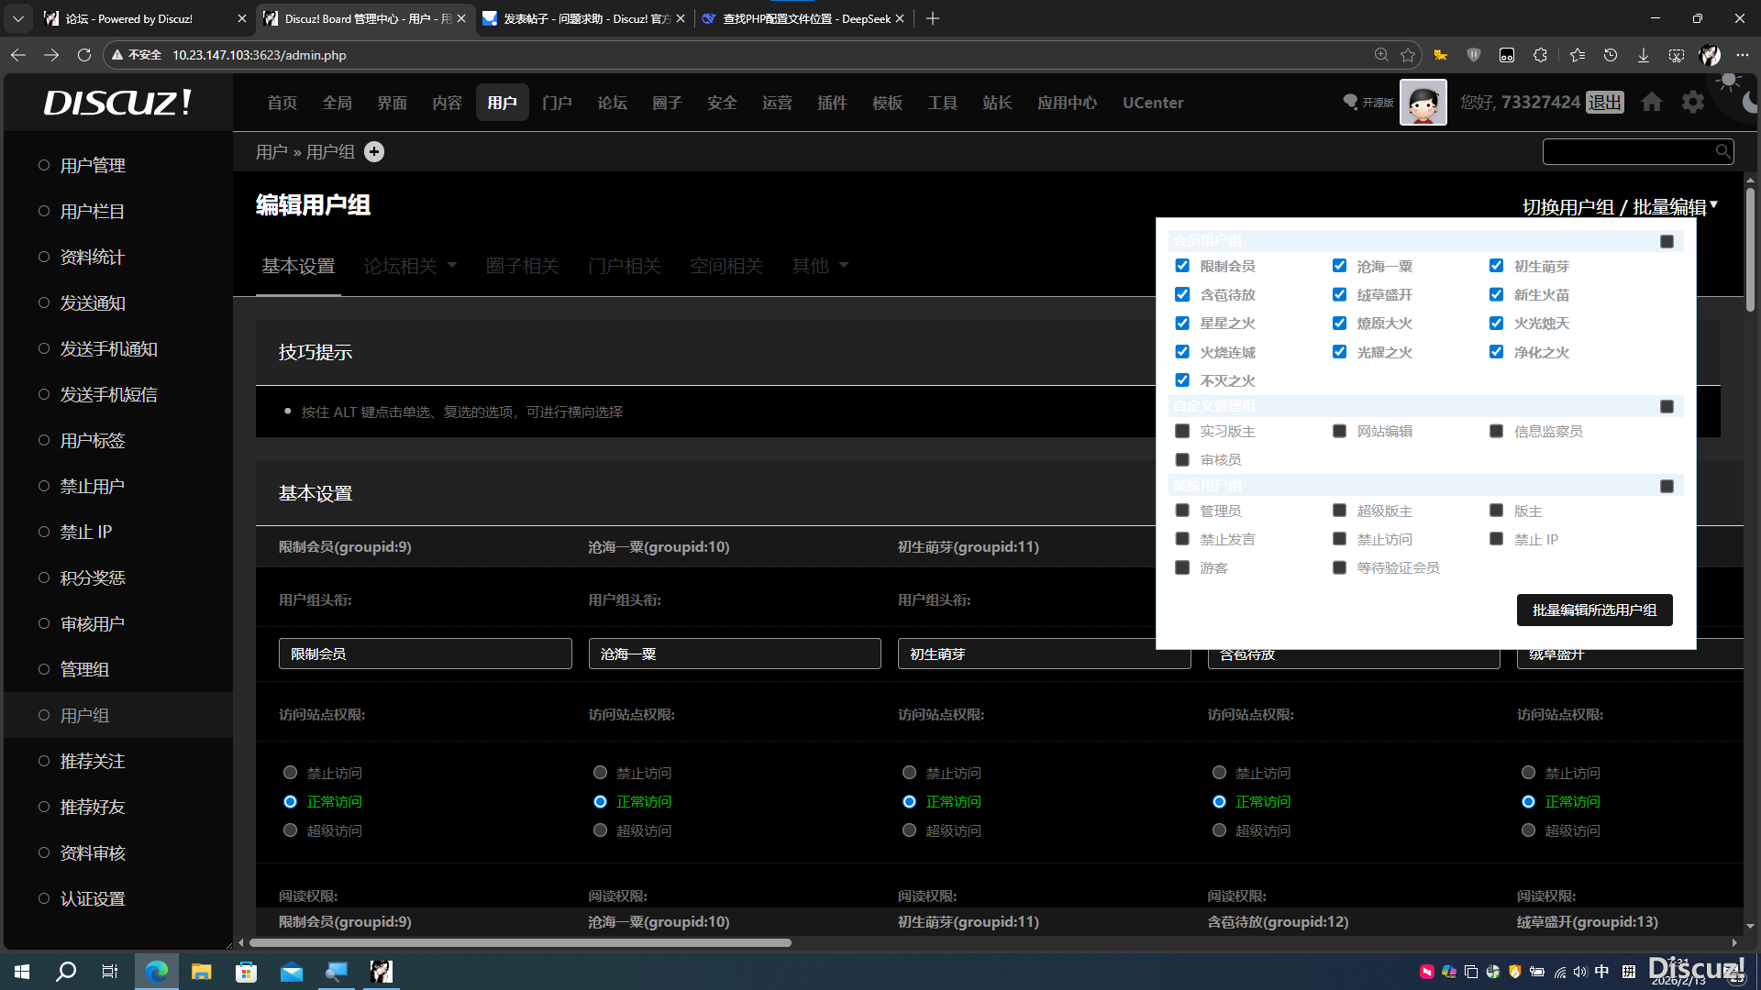
Task: Click the plus icon beside 用户组 breadcrumb
Action: coord(374,152)
